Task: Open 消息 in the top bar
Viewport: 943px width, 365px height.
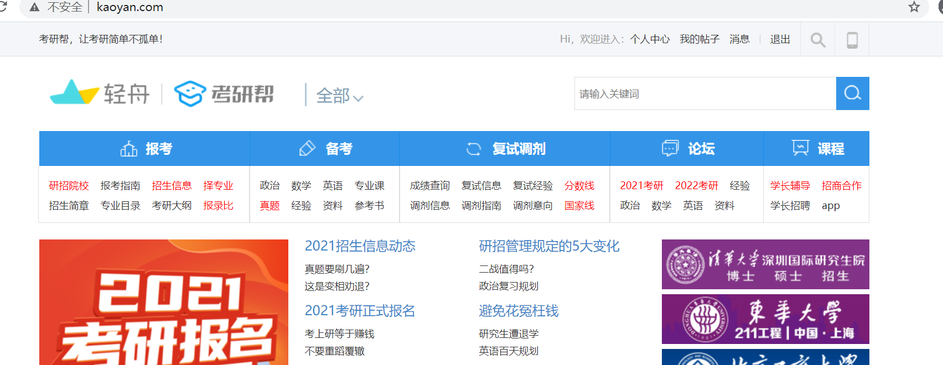Action: (x=739, y=39)
